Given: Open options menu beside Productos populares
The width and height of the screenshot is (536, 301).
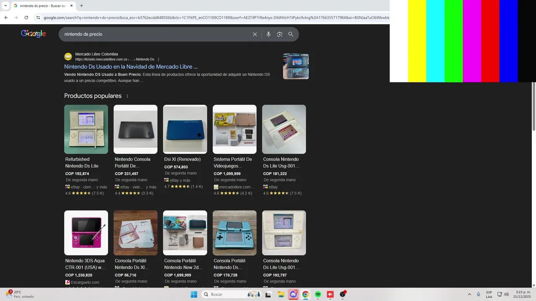Looking at the screenshot, I should (127, 96).
